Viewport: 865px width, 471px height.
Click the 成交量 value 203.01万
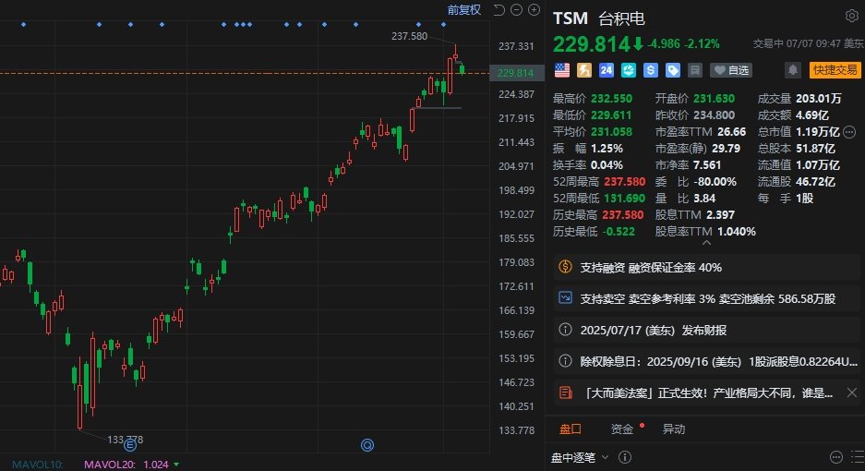click(x=819, y=99)
